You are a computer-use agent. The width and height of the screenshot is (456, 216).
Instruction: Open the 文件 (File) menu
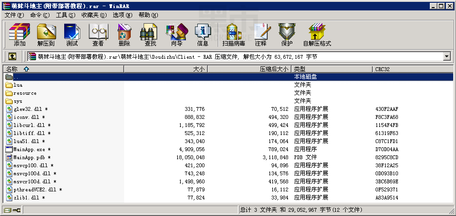pos(14,15)
